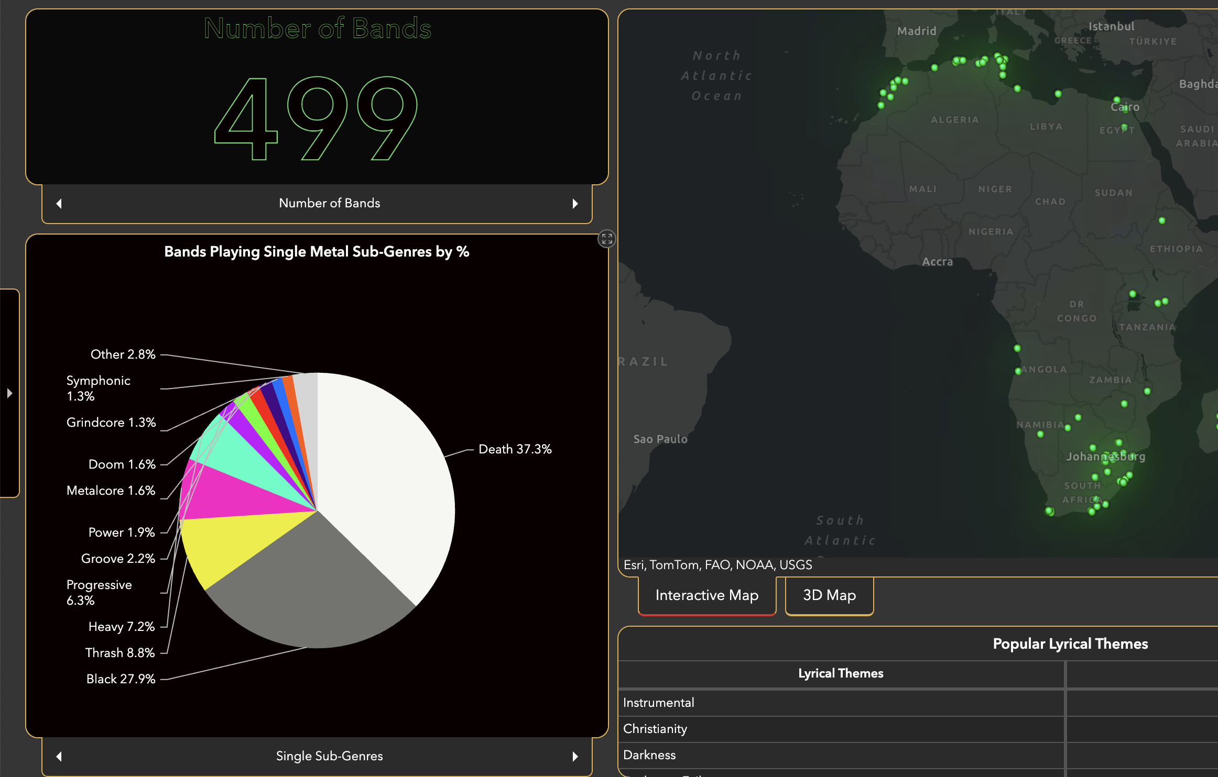Click the Lyrical Themes column header

tap(841, 673)
